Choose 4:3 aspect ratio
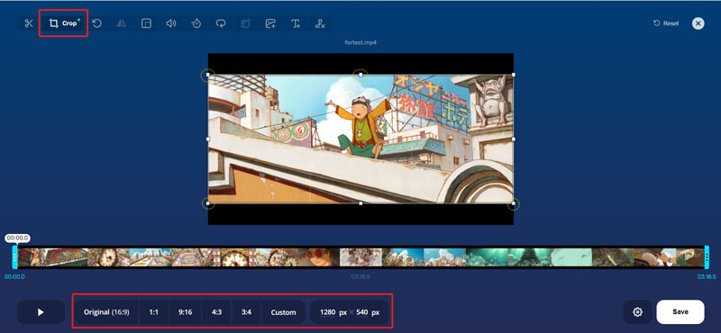The height and width of the screenshot is (333, 721). 216,312
